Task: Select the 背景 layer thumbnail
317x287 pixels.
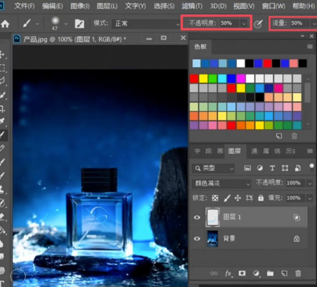Action: point(213,239)
